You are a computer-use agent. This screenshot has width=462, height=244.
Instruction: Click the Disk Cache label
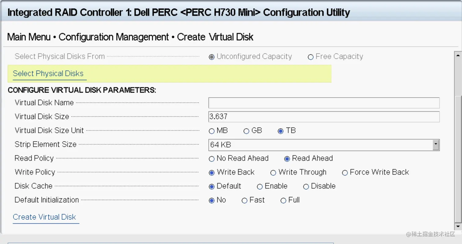point(34,186)
